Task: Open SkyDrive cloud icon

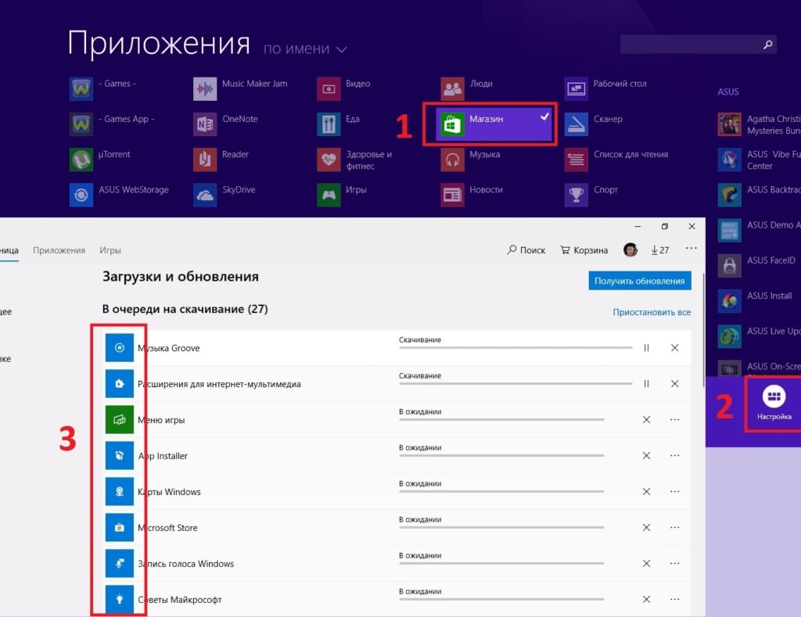Action: click(x=205, y=195)
